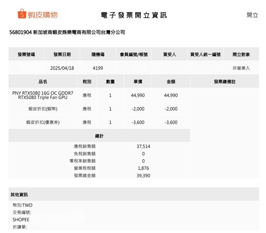Click the 0 value beside 免稅銷售額

tap(143, 154)
